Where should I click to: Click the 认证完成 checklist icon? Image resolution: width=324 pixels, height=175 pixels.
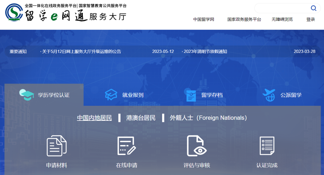[x=267, y=146]
